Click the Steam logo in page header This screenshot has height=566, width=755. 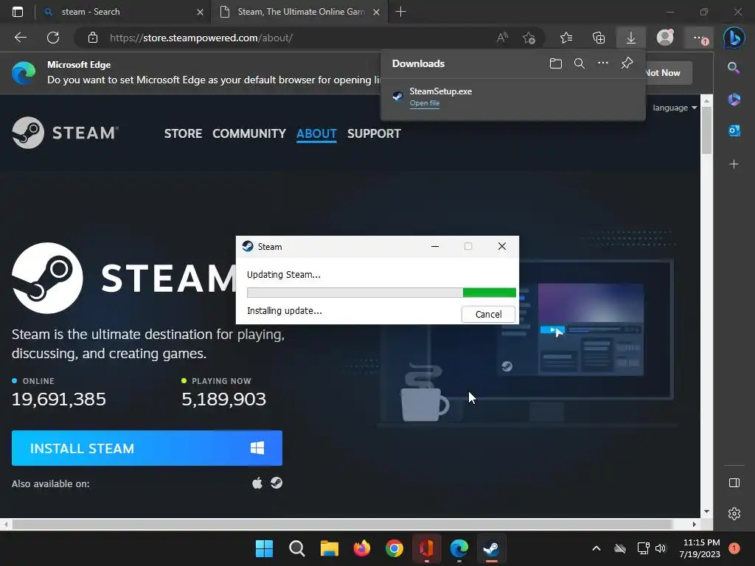pos(66,133)
